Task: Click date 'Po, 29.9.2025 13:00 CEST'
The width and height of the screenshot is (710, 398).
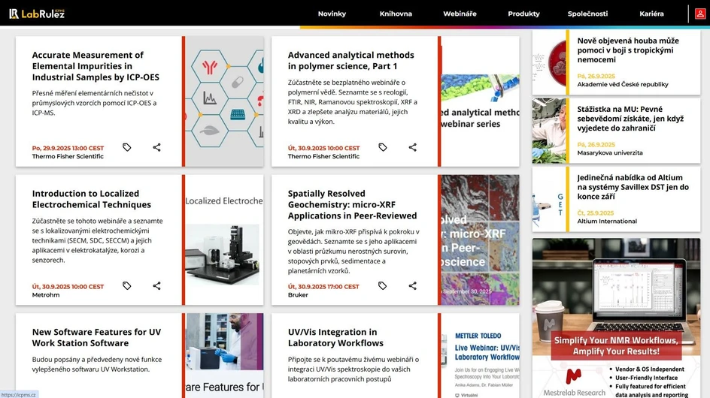Action: coord(68,148)
